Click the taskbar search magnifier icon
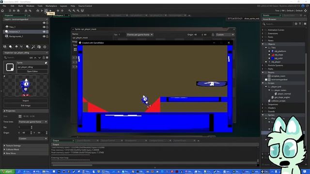This screenshot has width=310, height=174. pyautogui.click(x=19, y=172)
